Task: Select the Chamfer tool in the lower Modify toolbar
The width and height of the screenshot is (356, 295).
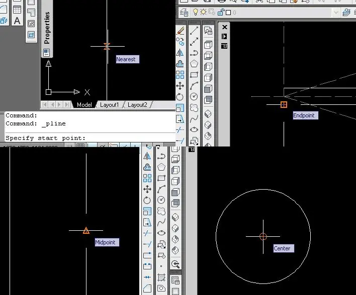Action: pos(147,288)
